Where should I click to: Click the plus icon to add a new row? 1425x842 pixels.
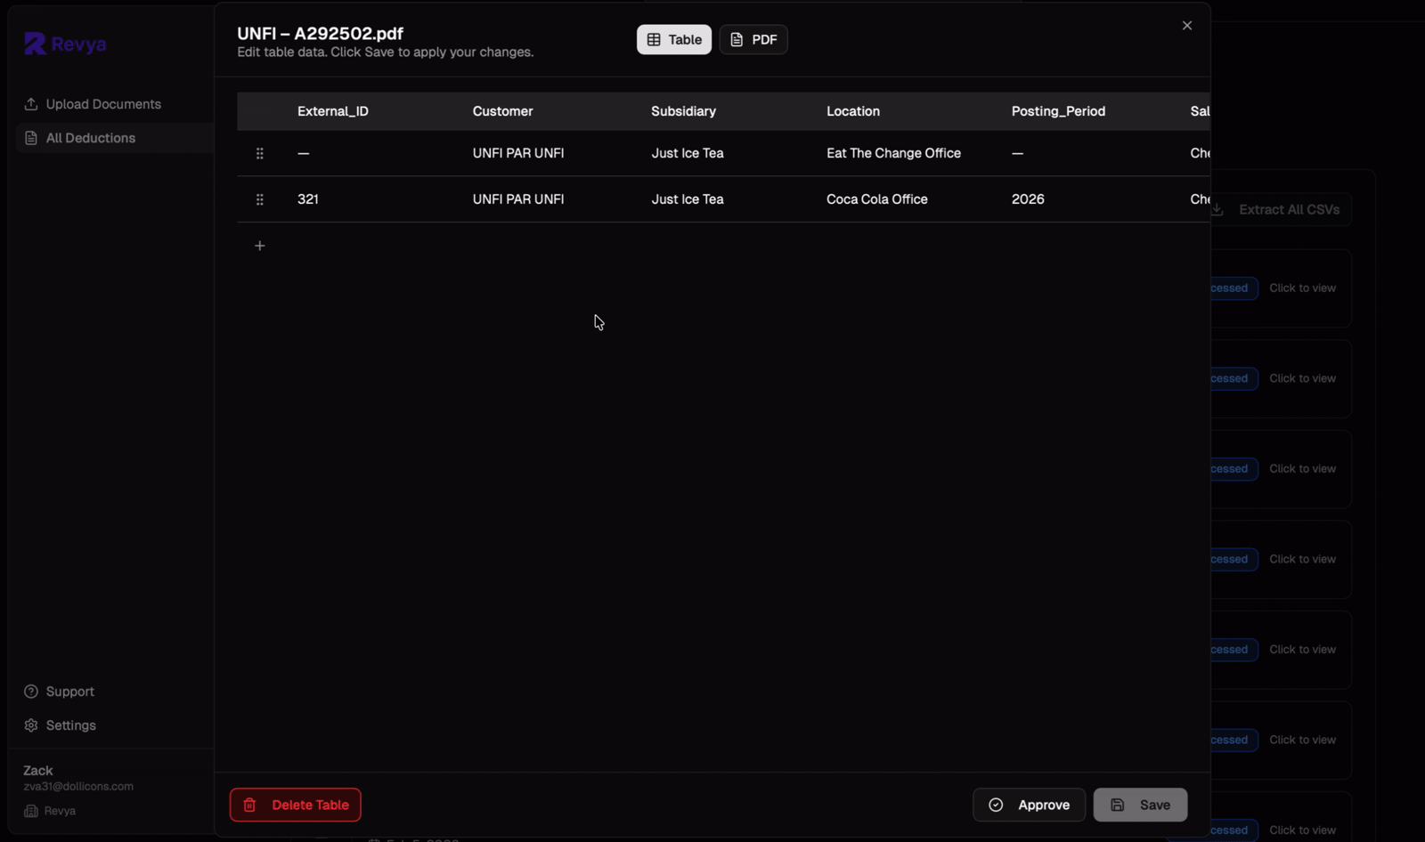259,246
